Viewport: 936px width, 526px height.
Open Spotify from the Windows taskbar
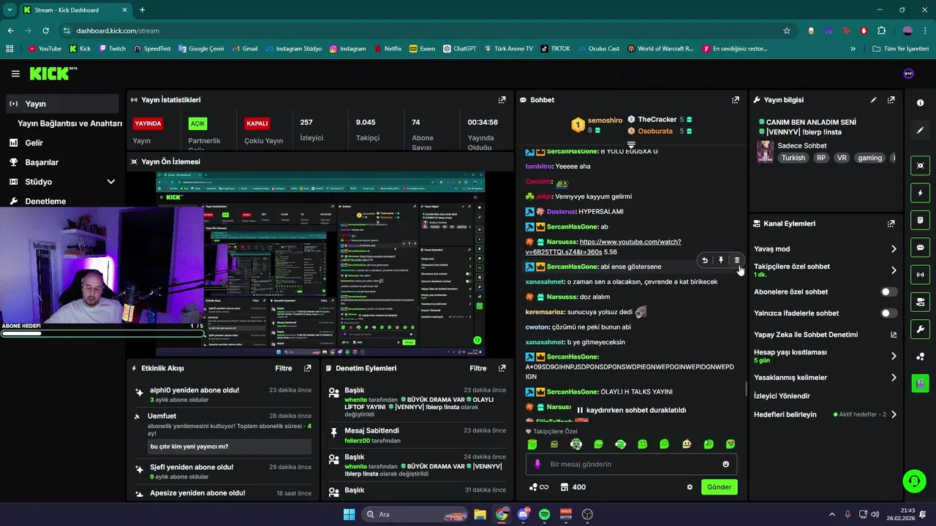544,514
